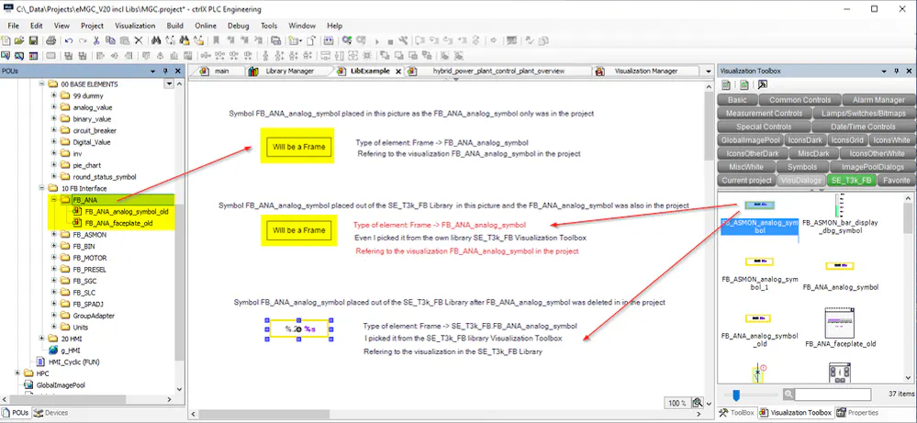The width and height of the screenshot is (917, 423).
Task: Select the Alarm Manager toolbox category
Action: pos(878,99)
